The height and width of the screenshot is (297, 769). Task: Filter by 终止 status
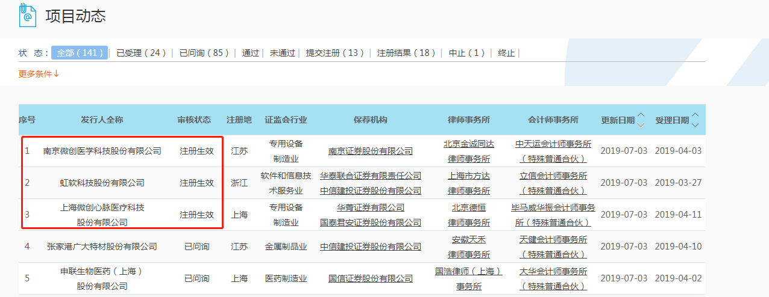[506, 53]
